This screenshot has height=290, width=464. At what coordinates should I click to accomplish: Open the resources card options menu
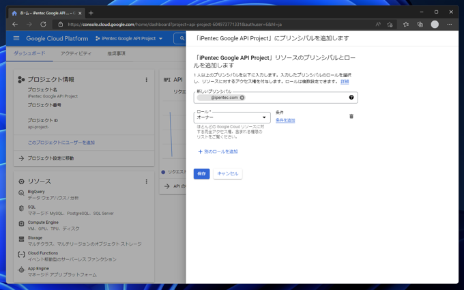coord(147,182)
